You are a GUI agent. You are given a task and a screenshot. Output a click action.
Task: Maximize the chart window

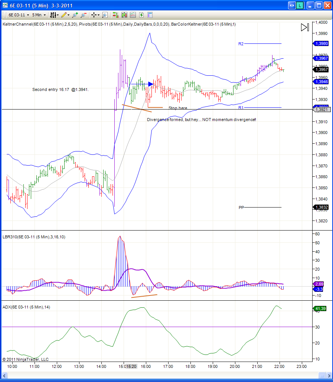click(x=319, y=5)
